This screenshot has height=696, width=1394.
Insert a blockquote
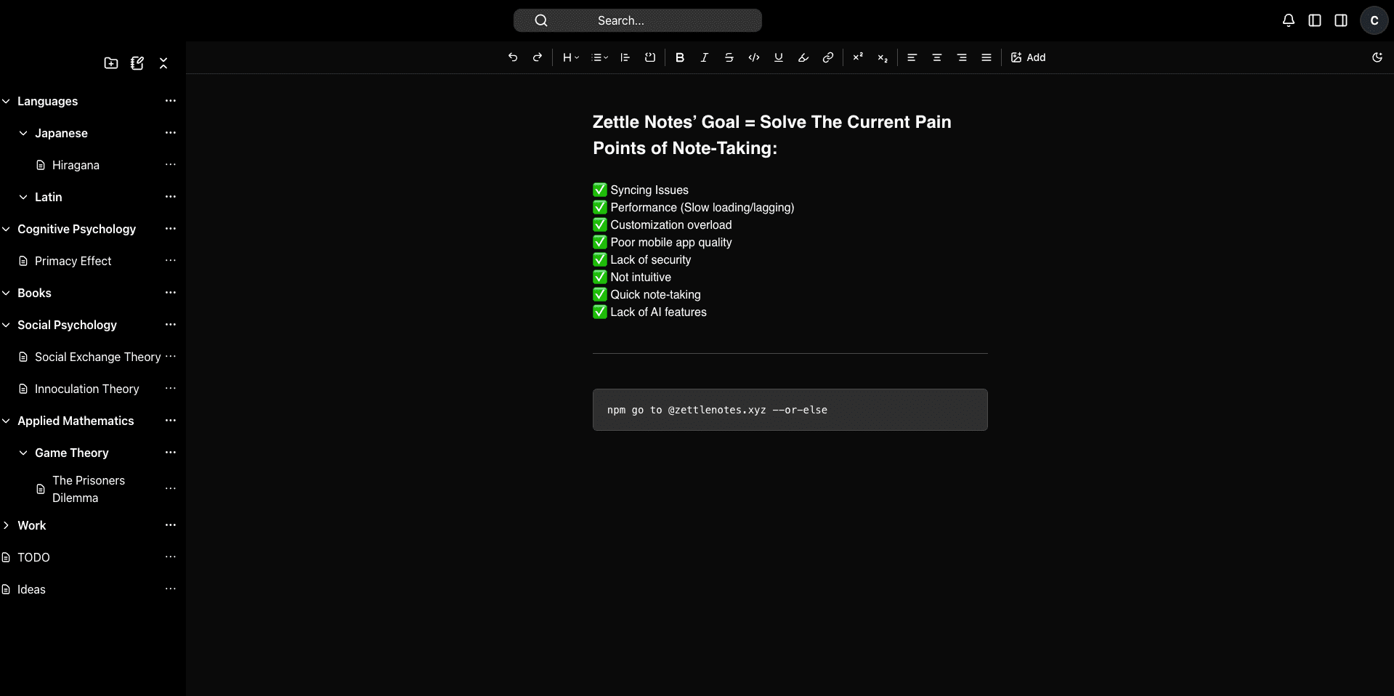pyautogui.click(x=625, y=57)
